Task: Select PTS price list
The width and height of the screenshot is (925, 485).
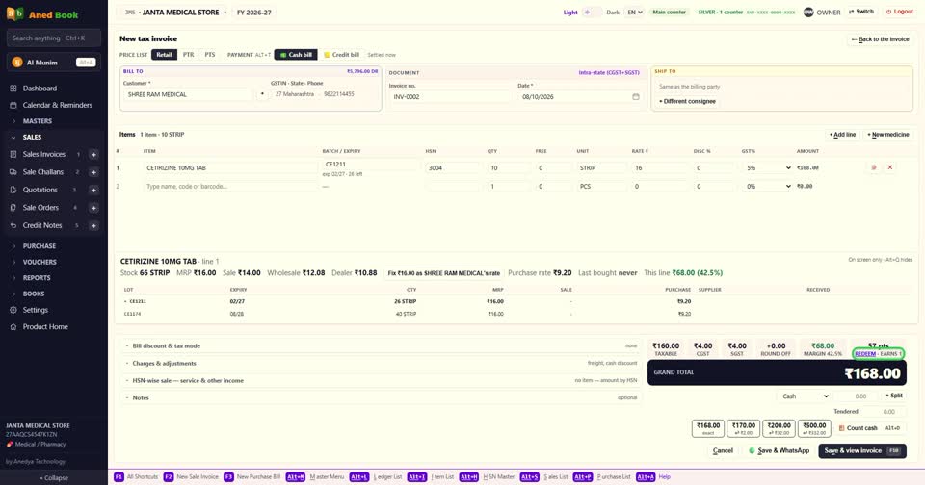Action: tap(210, 55)
